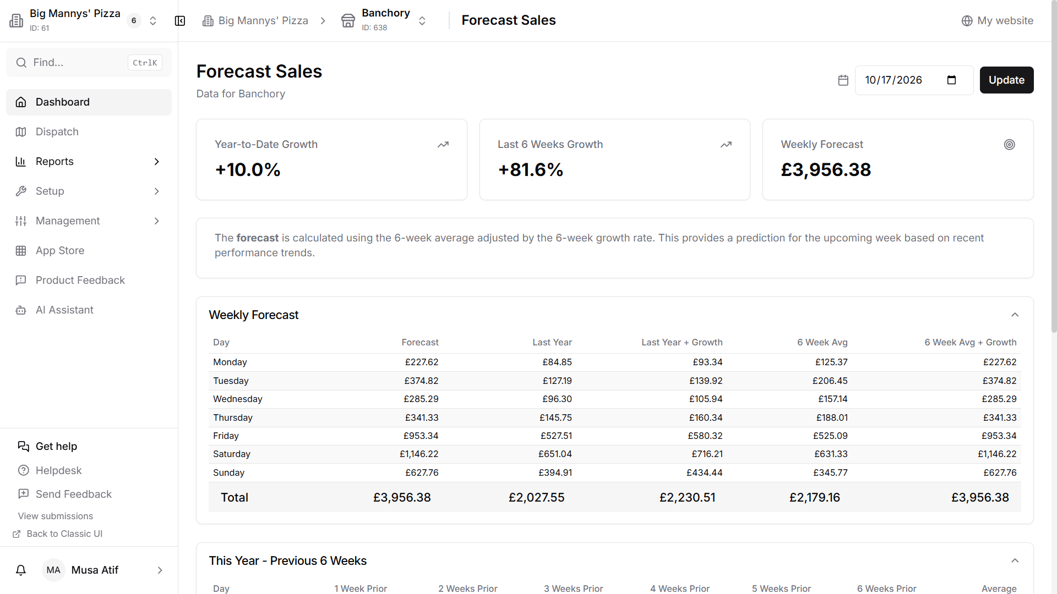Click the Get help chat icon
This screenshot has height=594, width=1057.
[23, 446]
